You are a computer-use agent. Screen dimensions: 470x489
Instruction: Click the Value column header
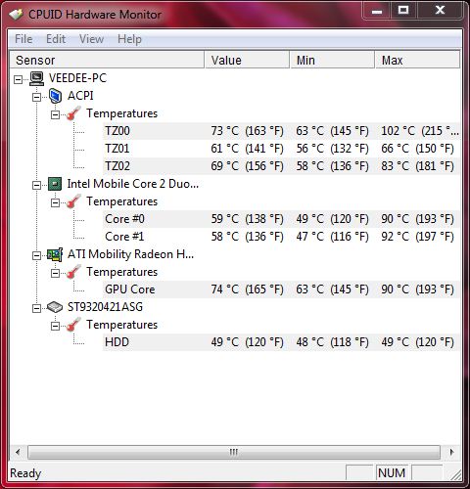click(x=247, y=60)
